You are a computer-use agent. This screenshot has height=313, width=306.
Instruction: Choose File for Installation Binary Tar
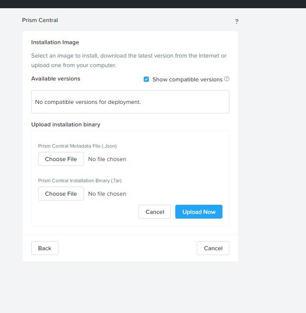tap(61, 194)
